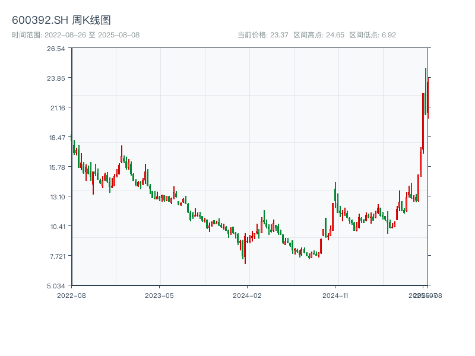Click the 26.54 y-axis price label
This screenshot has height=356, width=475.
coord(56,49)
